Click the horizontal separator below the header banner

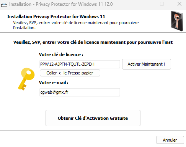tap(93, 33)
